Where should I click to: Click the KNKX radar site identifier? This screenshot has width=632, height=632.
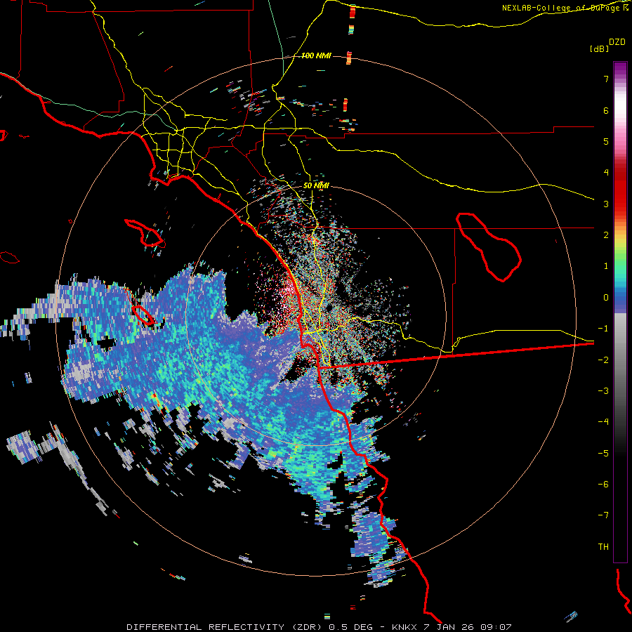tap(405, 627)
